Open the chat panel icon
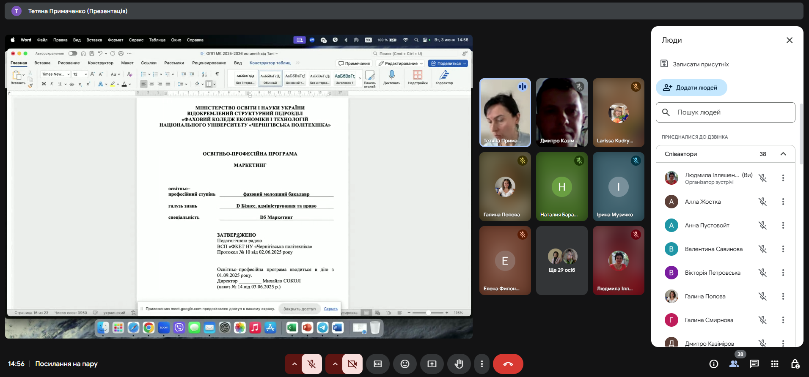This screenshot has height=377, width=809. 754,364
